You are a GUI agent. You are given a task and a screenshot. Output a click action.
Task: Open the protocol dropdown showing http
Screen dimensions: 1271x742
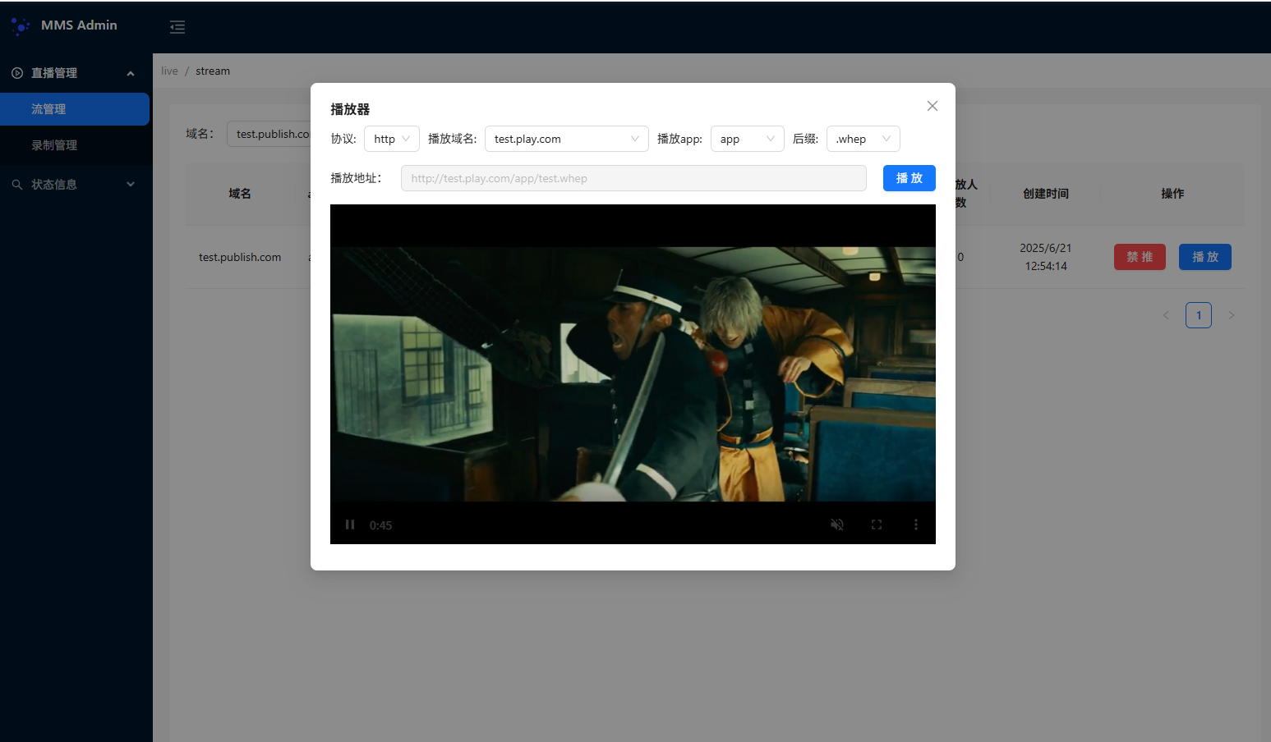392,139
